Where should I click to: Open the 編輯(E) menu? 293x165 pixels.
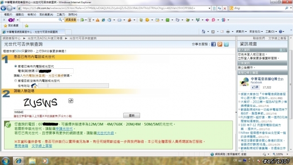(x=20, y=14)
